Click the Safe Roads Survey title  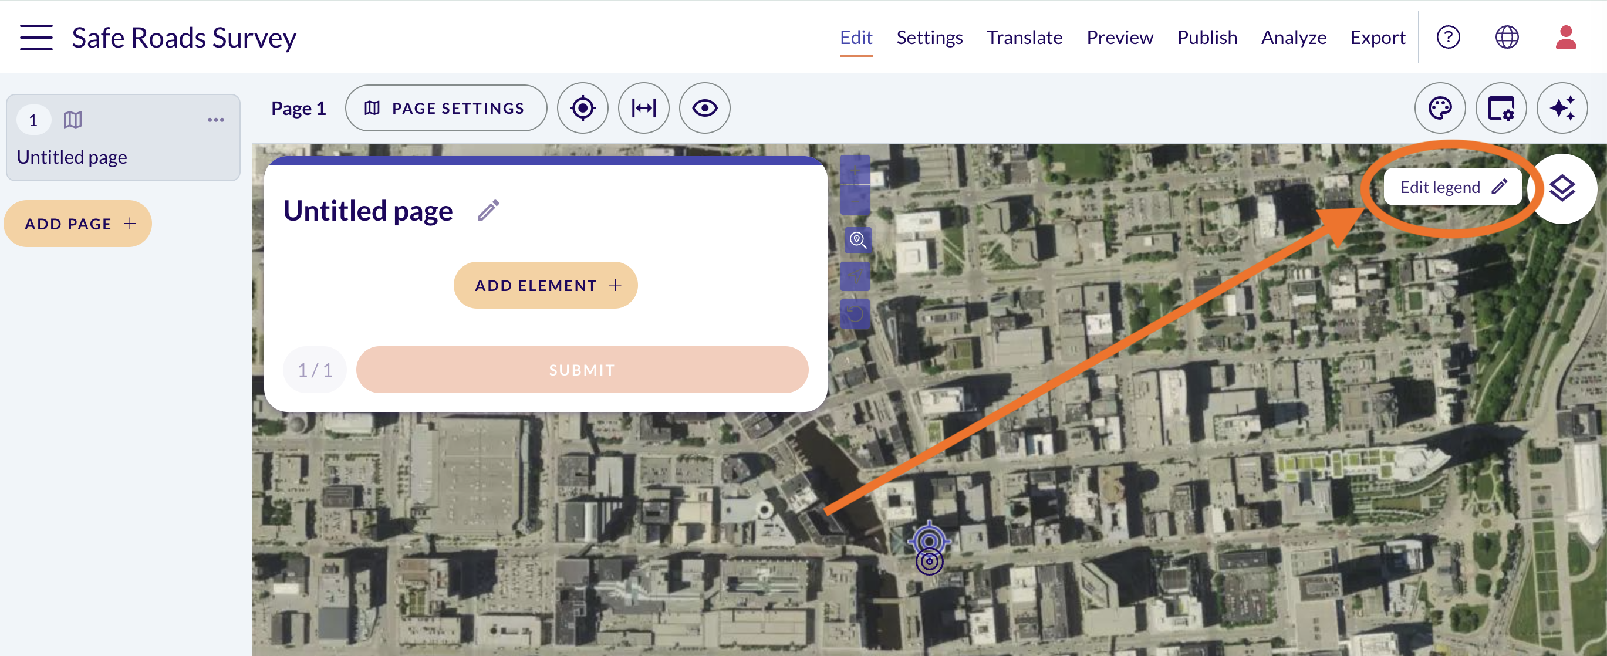(x=184, y=38)
